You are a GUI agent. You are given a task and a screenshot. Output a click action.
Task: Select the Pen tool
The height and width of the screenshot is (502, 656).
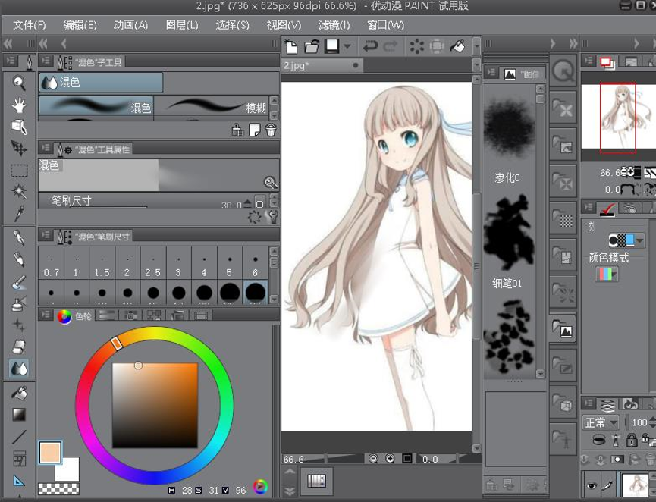(19, 237)
